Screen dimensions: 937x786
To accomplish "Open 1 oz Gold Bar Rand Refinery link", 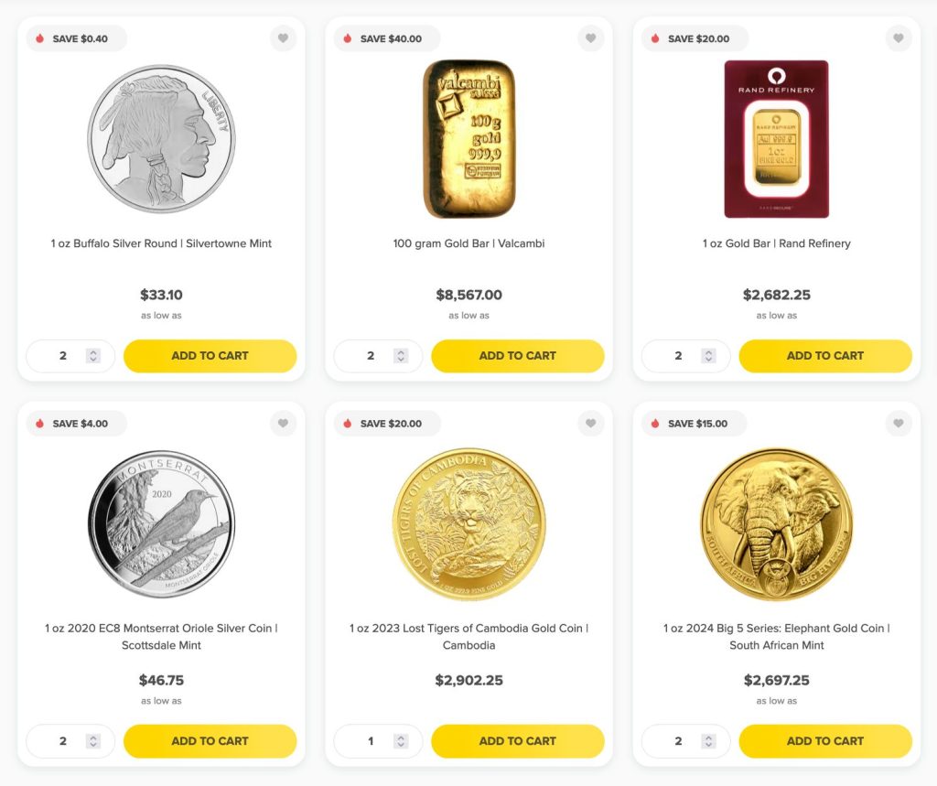I will pyautogui.click(x=776, y=243).
